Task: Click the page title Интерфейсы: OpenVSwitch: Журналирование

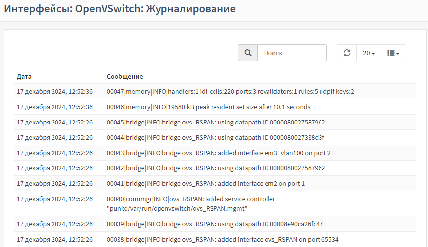Action: (120, 9)
